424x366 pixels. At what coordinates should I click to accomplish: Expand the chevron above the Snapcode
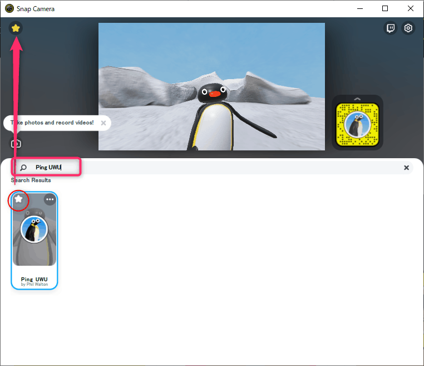click(357, 99)
